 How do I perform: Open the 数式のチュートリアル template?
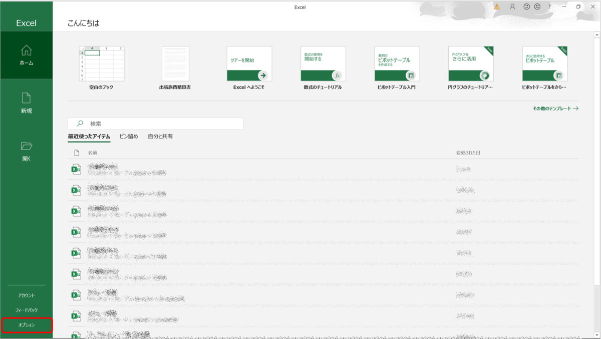pos(323,68)
